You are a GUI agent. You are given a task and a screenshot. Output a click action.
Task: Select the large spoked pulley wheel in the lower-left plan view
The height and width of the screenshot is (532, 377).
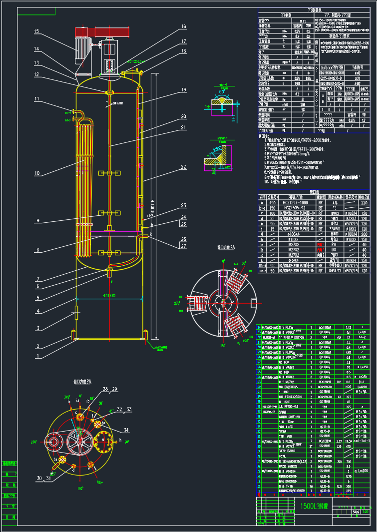click(79, 442)
